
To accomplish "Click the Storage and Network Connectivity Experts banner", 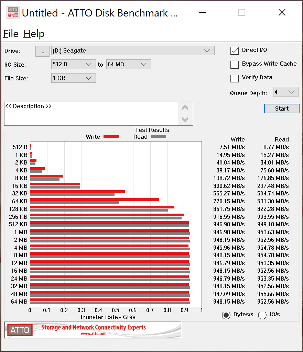I will 94,328.
